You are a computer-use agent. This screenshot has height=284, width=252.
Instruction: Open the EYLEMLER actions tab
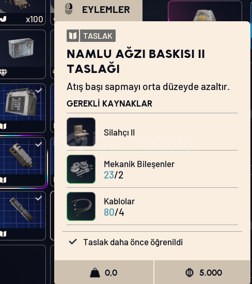(98, 10)
